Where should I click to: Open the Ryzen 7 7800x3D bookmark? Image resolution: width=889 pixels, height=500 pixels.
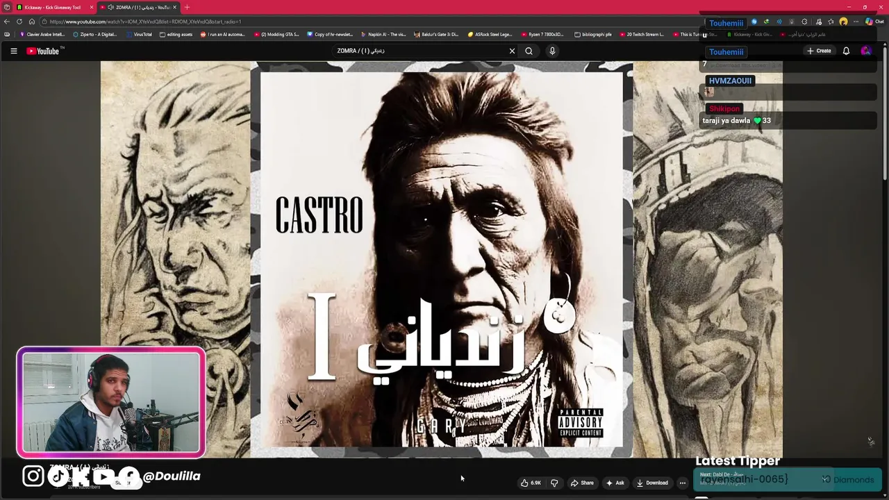(x=542, y=34)
